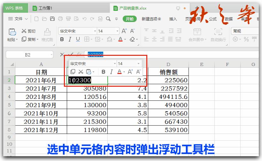Viewport: 262px width, 161px height.
Task: Apply currency format with ¥ icon
Action: tap(235, 39)
